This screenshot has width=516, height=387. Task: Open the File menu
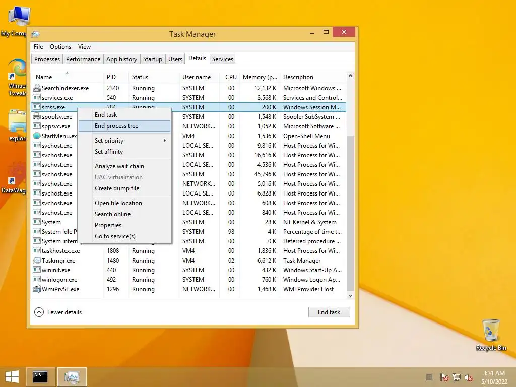[x=38, y=47]
